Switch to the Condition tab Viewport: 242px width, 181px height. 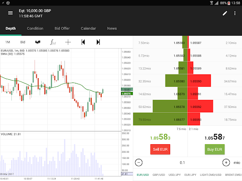pyautogui.click(x=35, y=28)
